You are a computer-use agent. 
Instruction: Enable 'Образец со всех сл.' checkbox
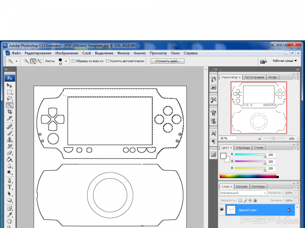click(x=73, y=61)
